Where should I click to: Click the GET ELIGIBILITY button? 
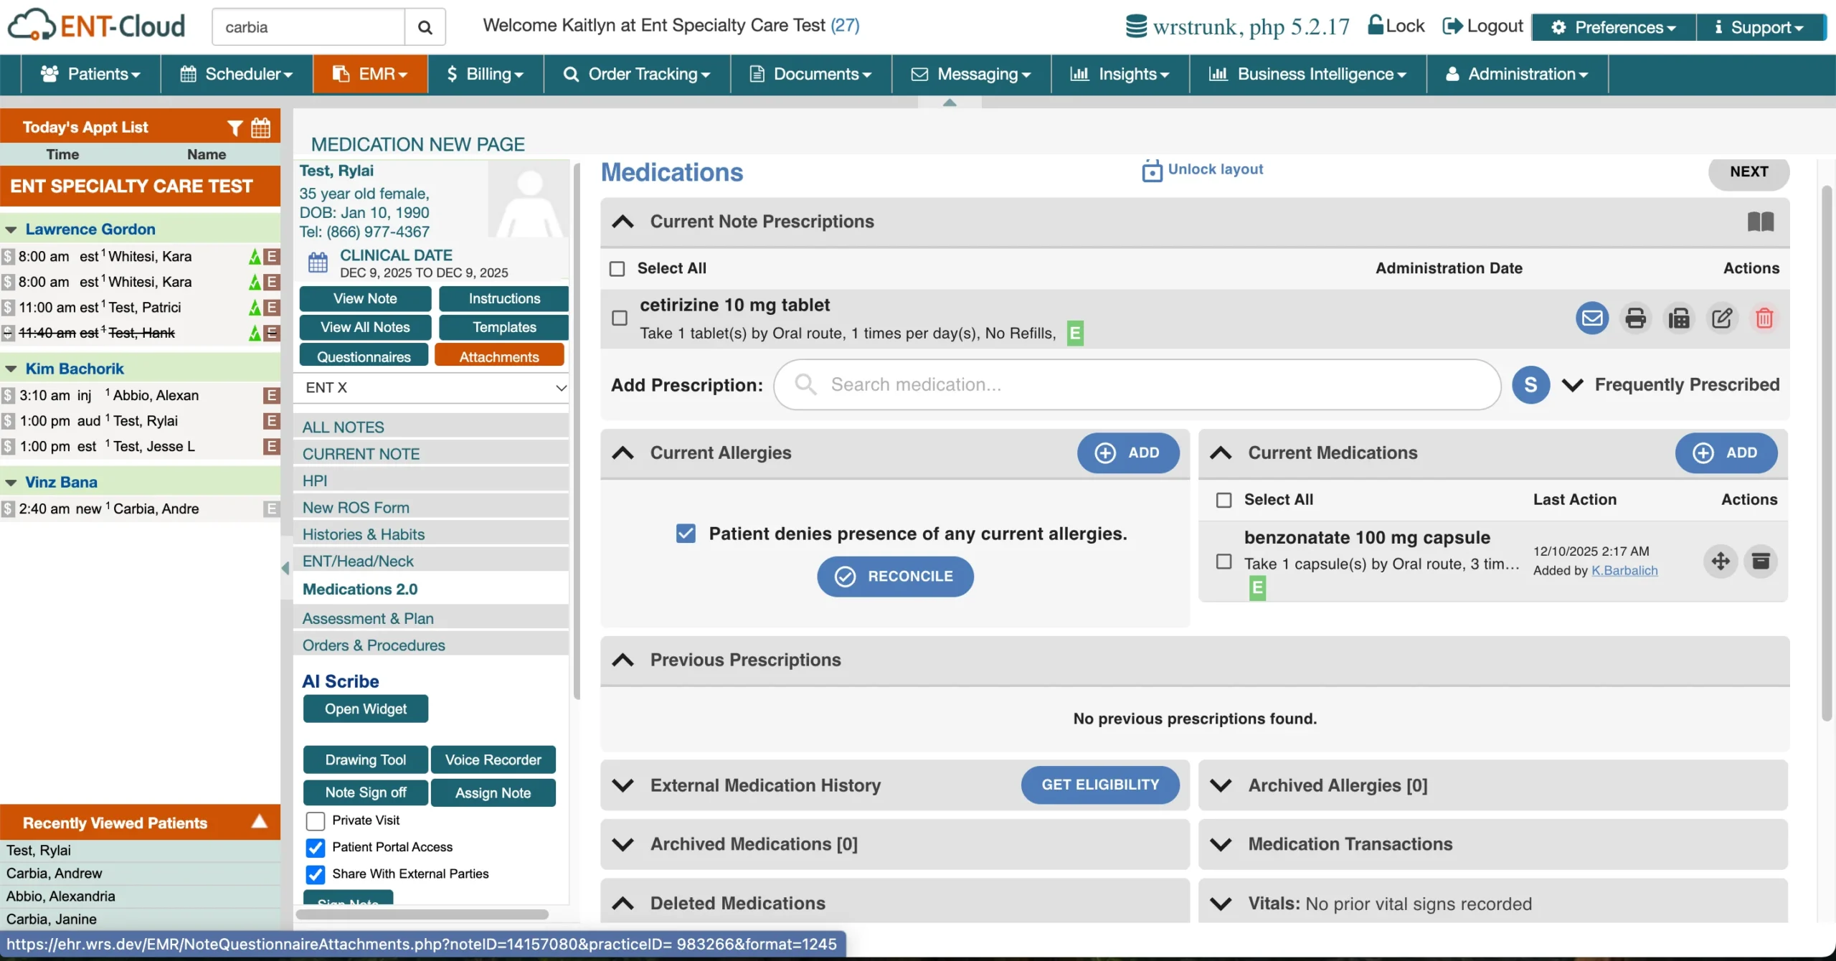pyautogui.click(x=1099, y=785)
